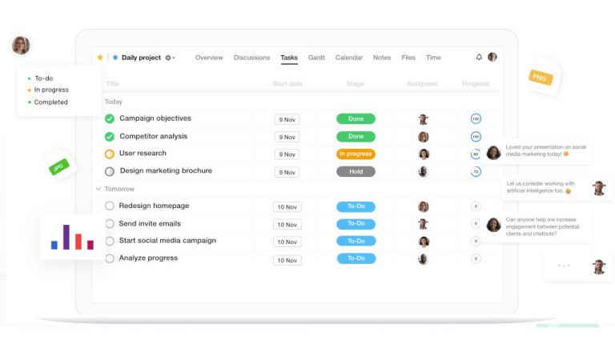
Task: Open the user profile avatar in header
Action: pyautogui.click(x=492, y=58)
